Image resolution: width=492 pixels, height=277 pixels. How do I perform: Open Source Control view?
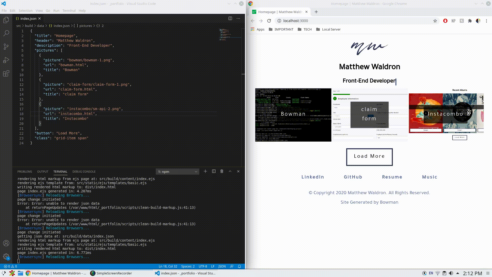(6, 46)
